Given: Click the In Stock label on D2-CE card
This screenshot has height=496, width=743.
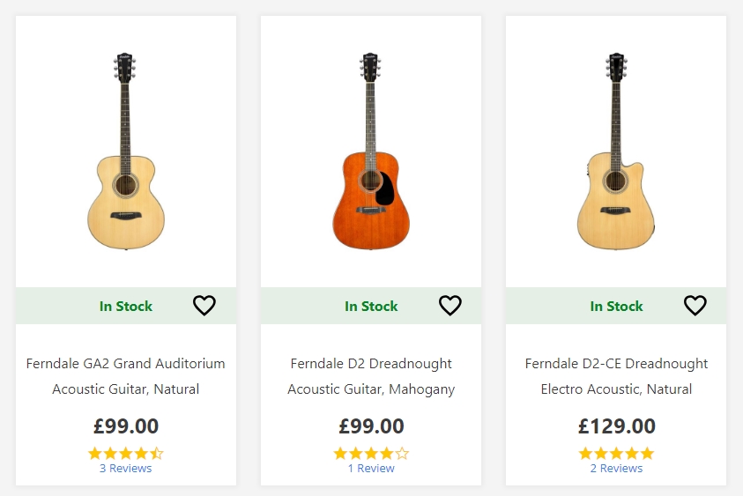Looking at the screenshot, I should tap(616, 306).
